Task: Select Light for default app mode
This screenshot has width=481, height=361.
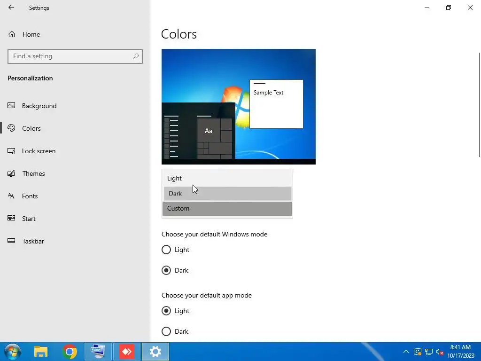Action: tap(166, 311)
